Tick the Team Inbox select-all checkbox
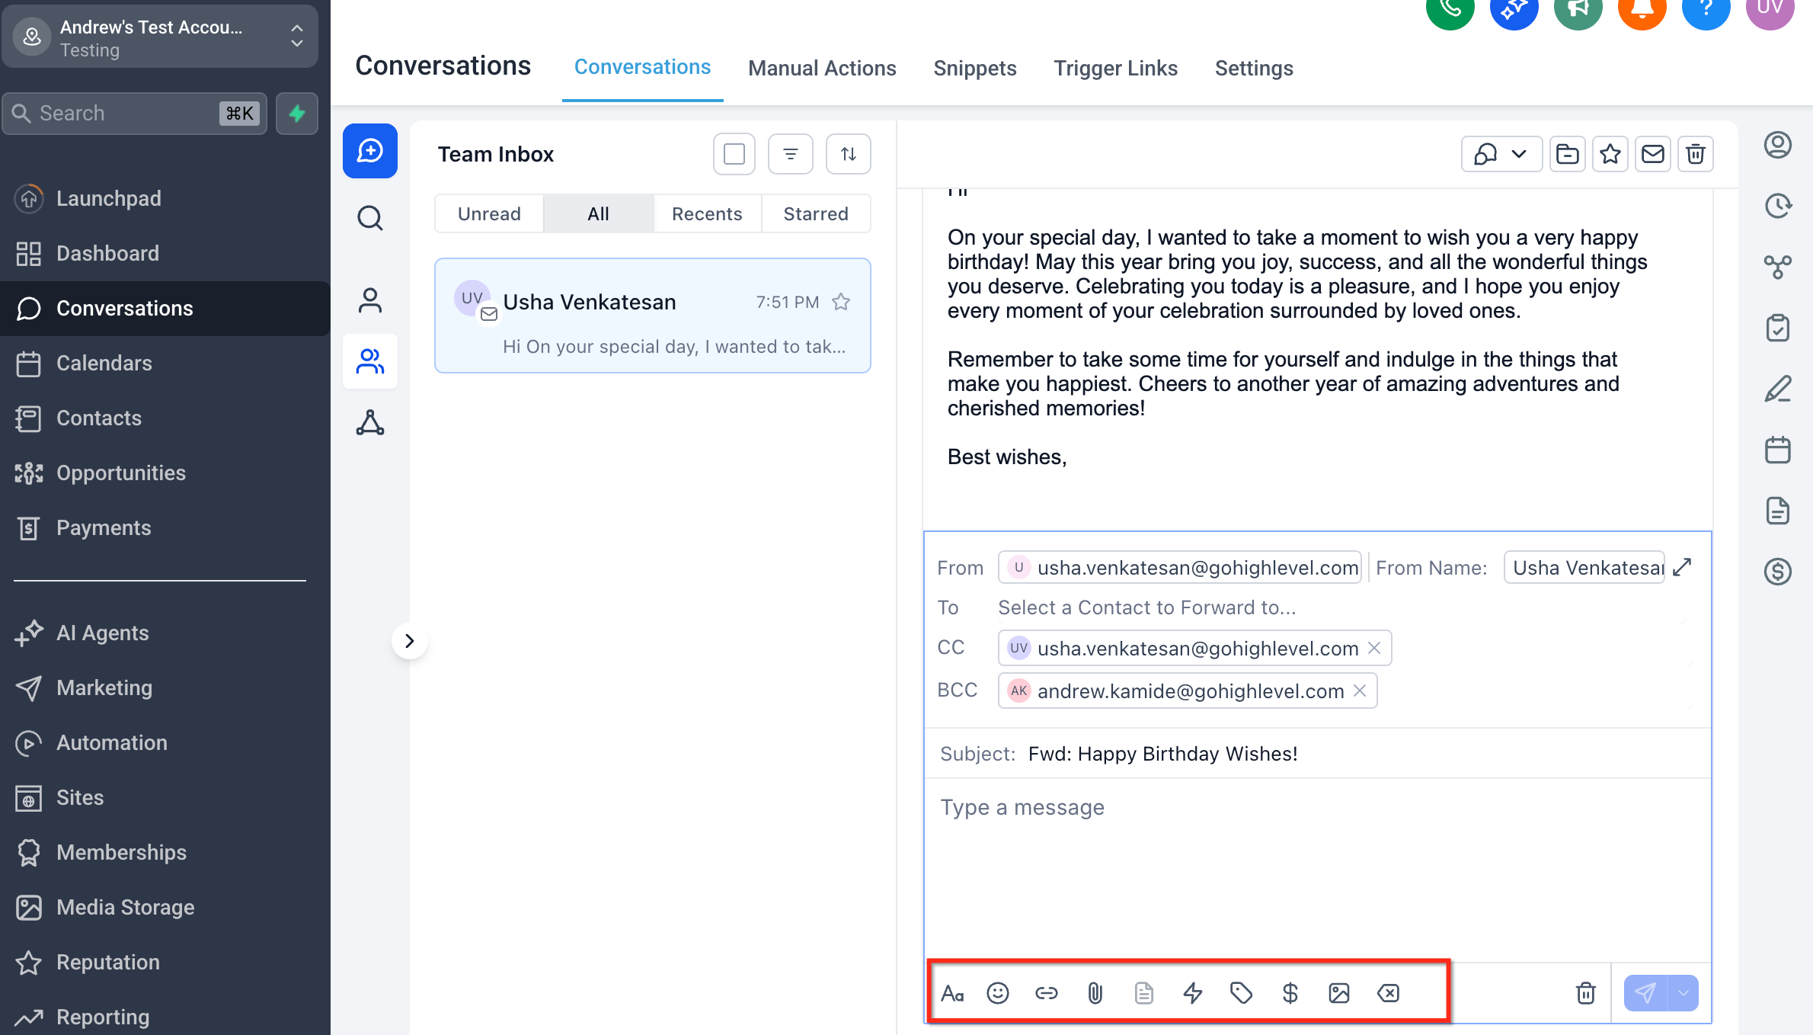The width and height of the screenshot is (1813, 1035). click(x=734, y=154)
